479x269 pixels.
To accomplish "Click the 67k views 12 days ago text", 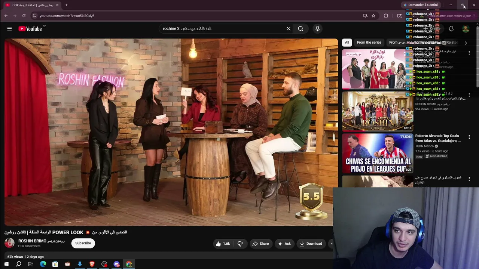I will coord(25,257).
